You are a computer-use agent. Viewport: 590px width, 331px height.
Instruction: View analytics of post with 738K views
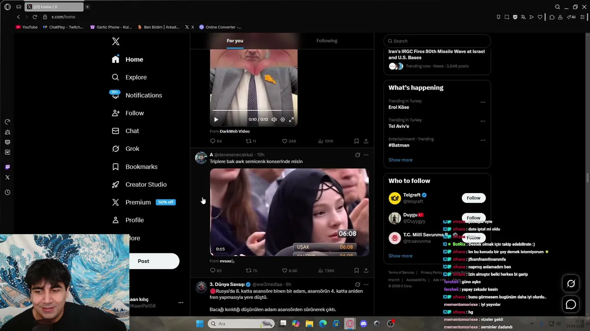pyautogui.click(x=326, y=271)
